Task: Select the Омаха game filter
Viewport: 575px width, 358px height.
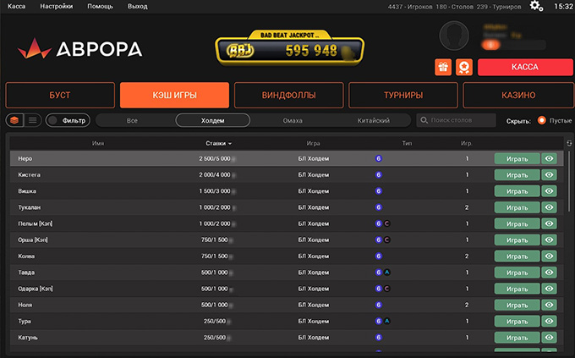Action: (x=292, y=120)
